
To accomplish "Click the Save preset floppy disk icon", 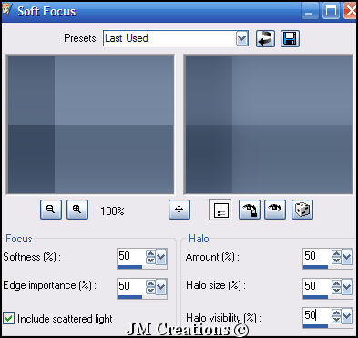I will coord(290,38).
